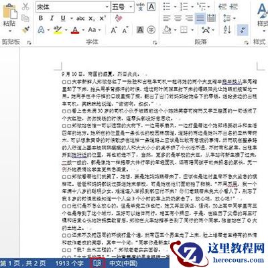Open the Font (字体) dialog launcher
This screenshot has width=268, height=268.
tap(155, 42)
